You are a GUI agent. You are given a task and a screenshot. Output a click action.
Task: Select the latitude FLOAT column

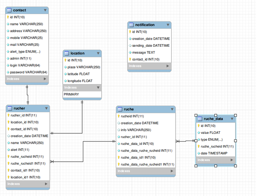pos(78,74)
